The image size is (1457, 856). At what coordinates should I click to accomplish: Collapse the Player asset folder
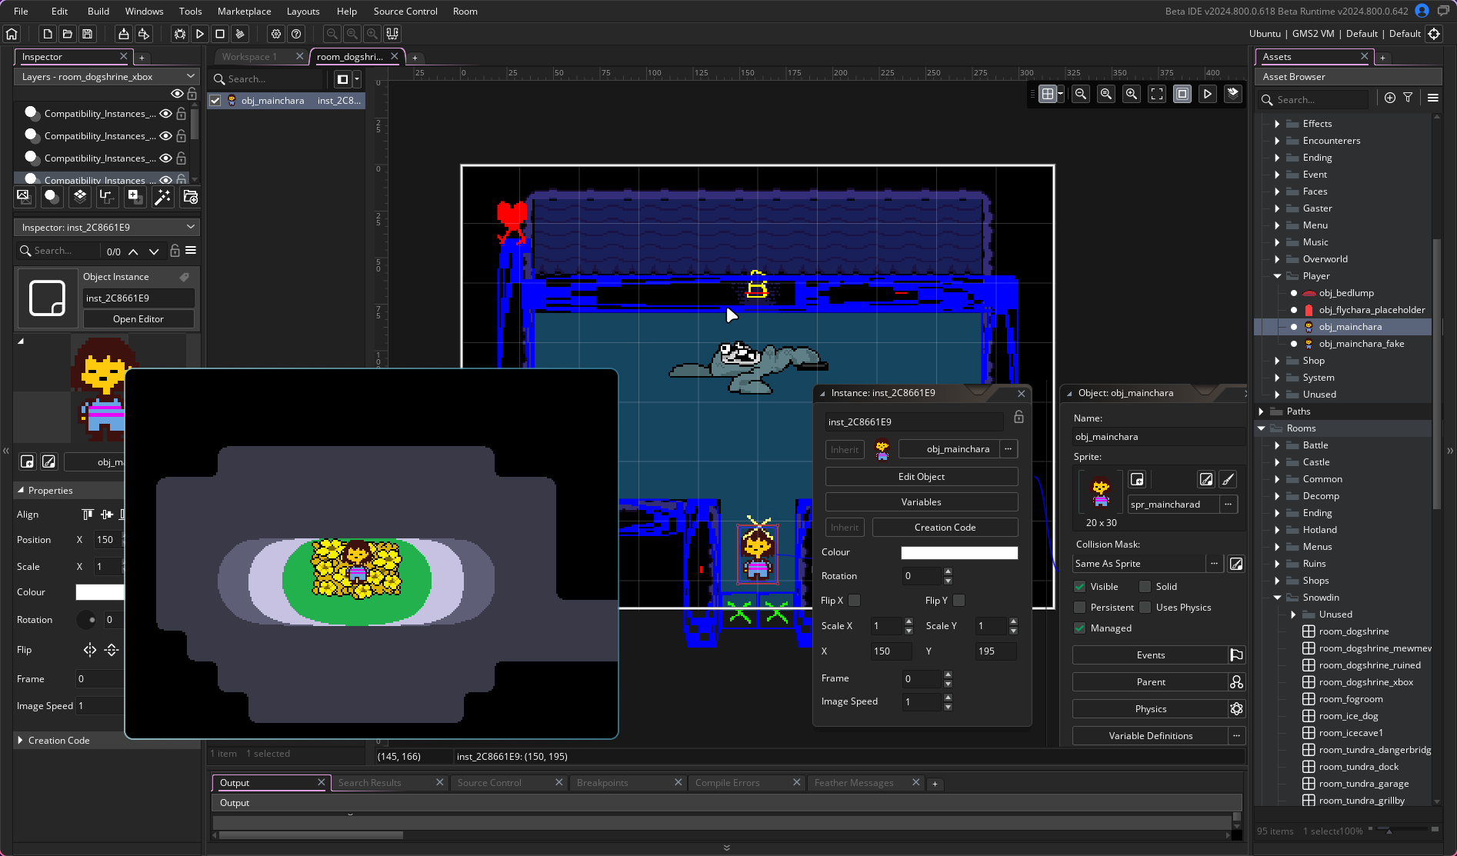[x=1277, y=276]
